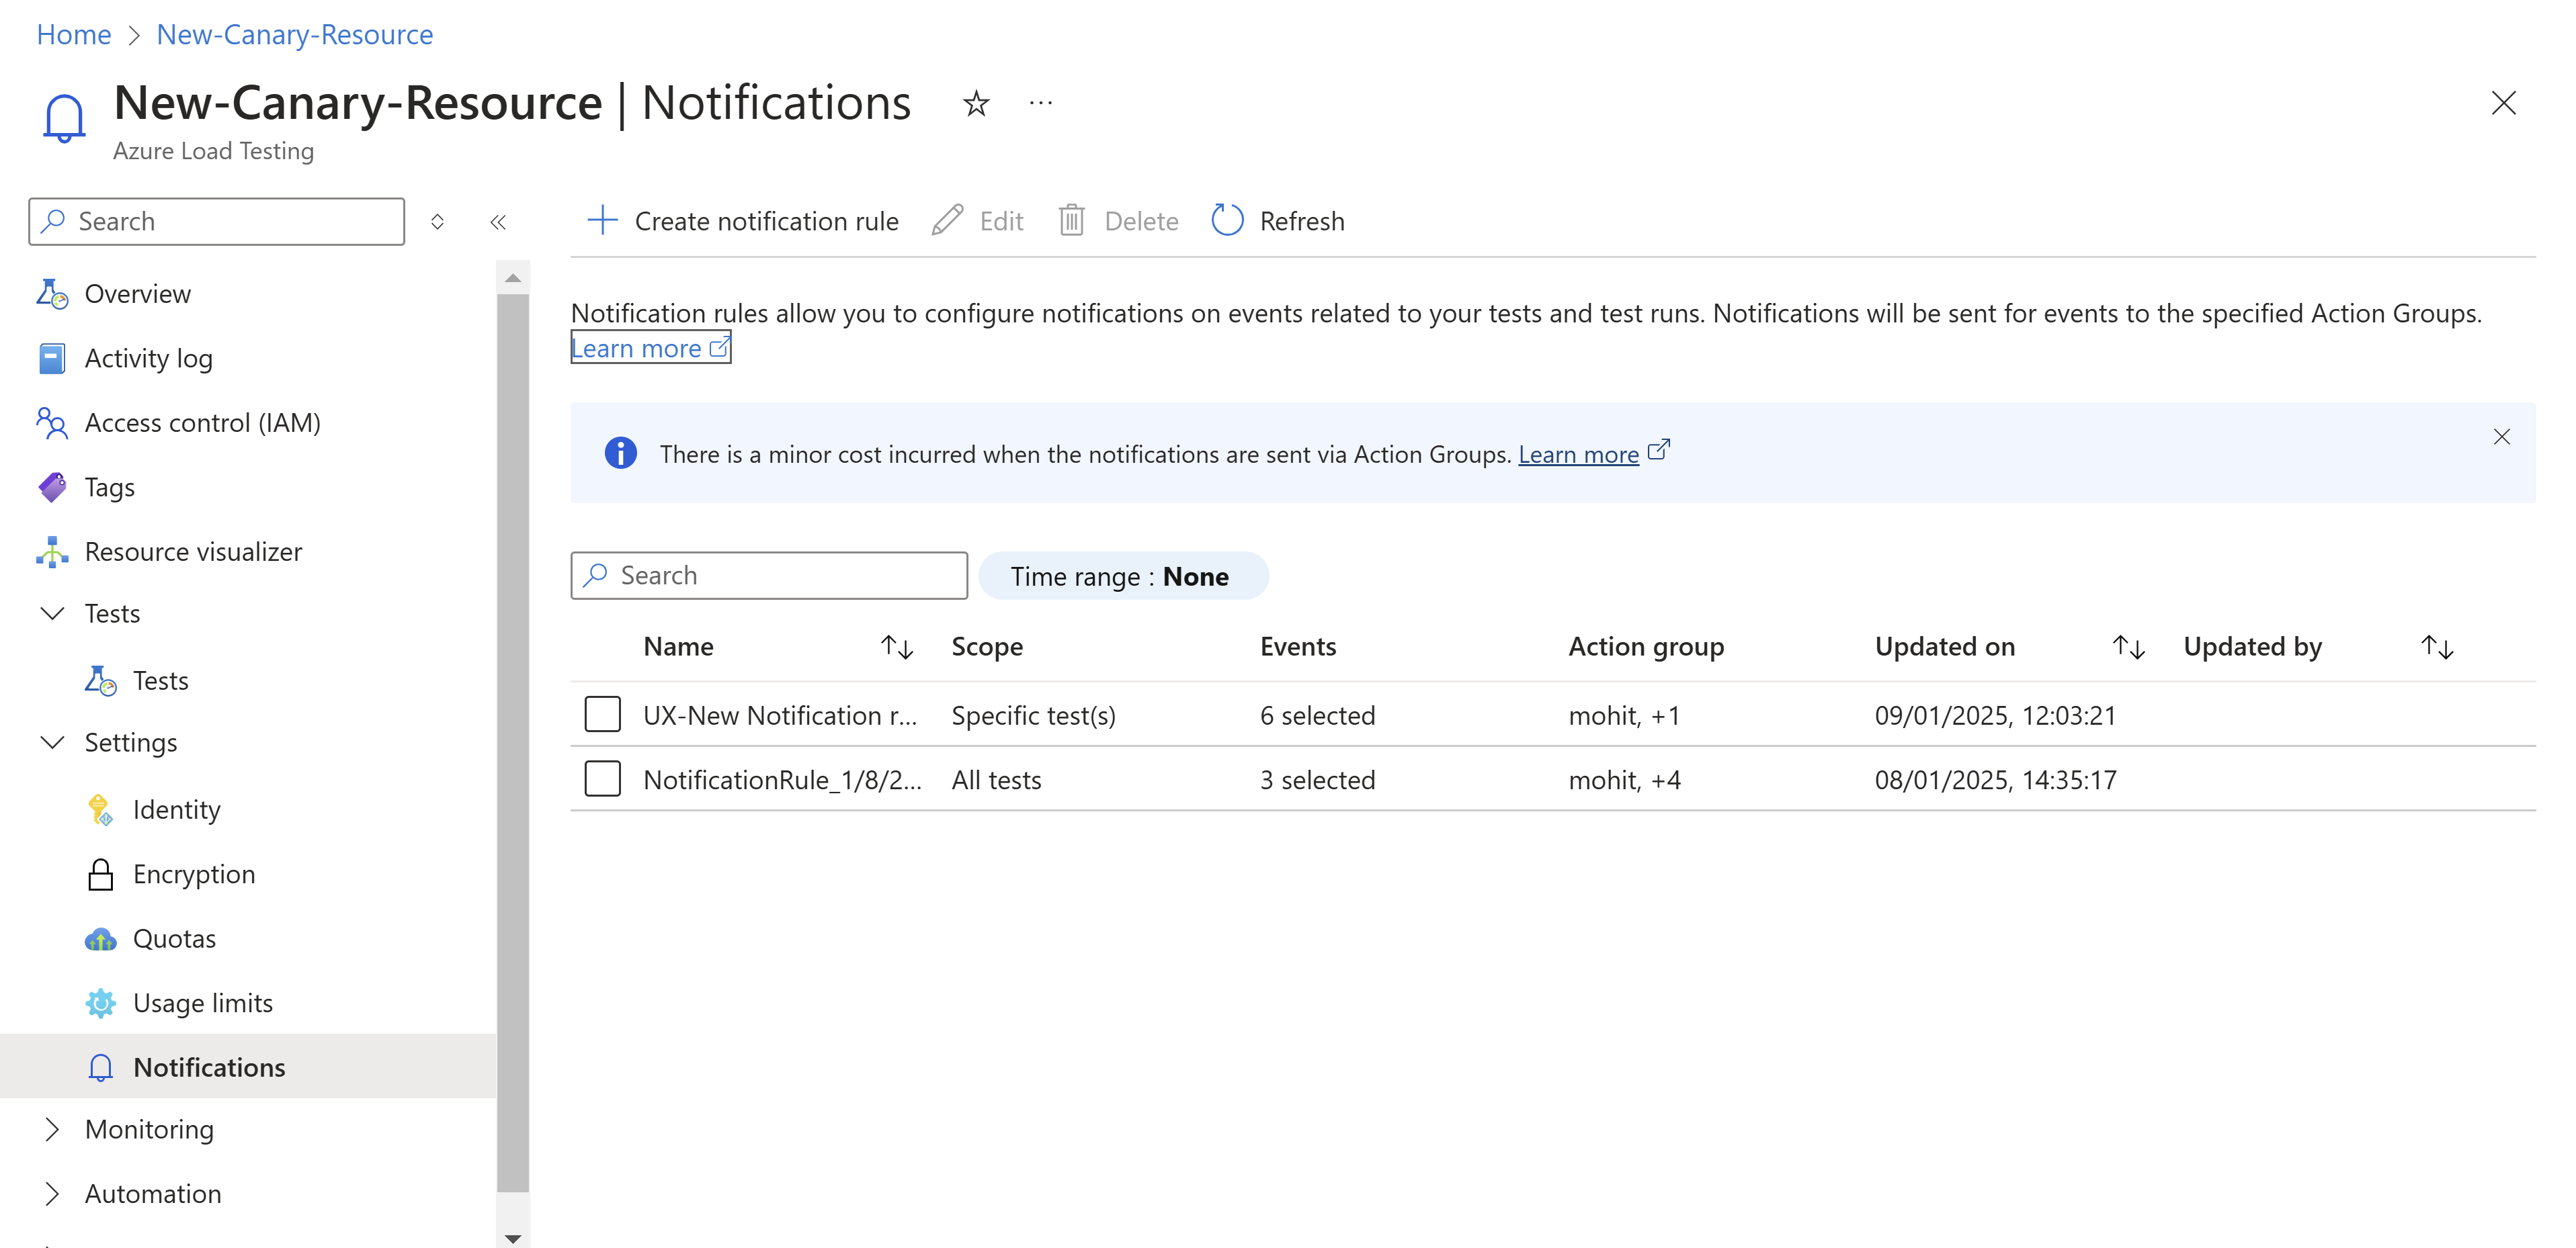Click the sidebar scrollbar thumb
The height and width of the screenshot is (1248, 2576).
[513, 742]
